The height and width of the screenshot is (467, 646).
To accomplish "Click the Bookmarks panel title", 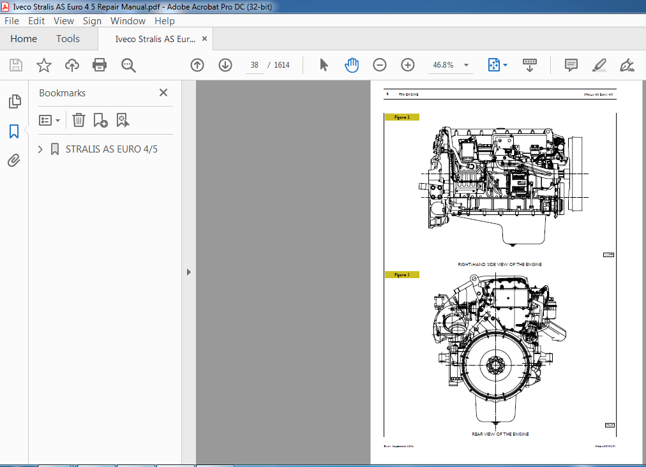I will point(62,93).
